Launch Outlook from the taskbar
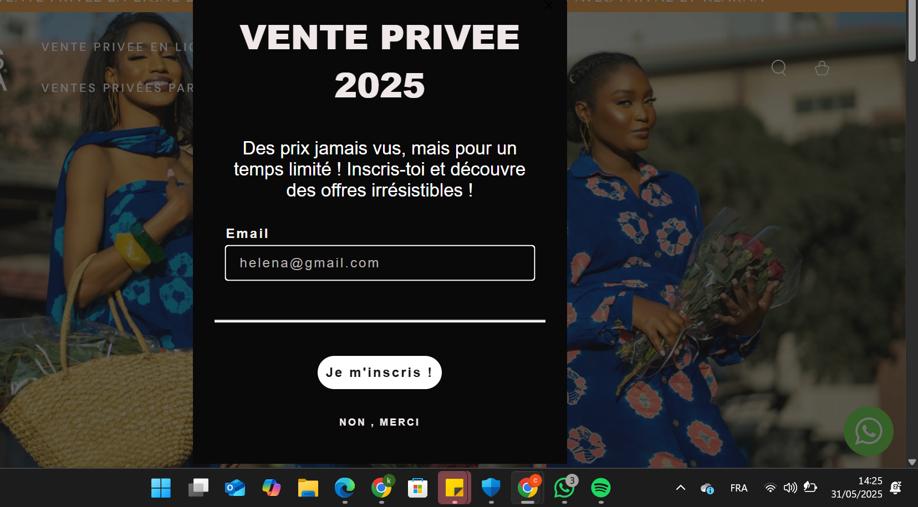 pyautogui.click(x=235, y=488)
